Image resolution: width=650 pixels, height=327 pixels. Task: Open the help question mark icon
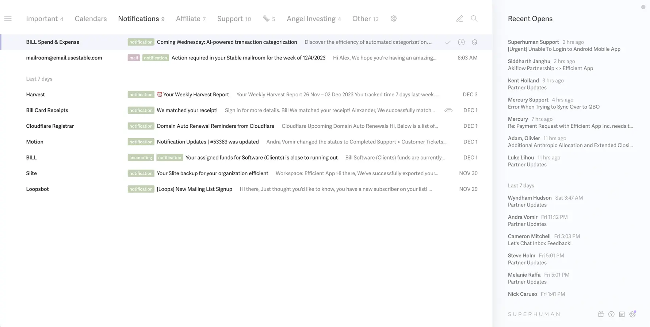611,314
